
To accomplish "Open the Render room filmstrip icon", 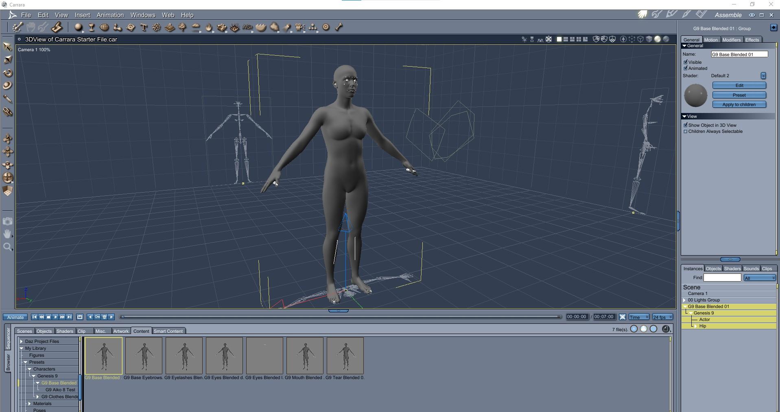I will point(701,15).
